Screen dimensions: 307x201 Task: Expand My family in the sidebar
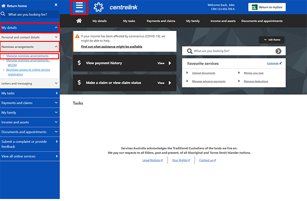pos(30,113)
